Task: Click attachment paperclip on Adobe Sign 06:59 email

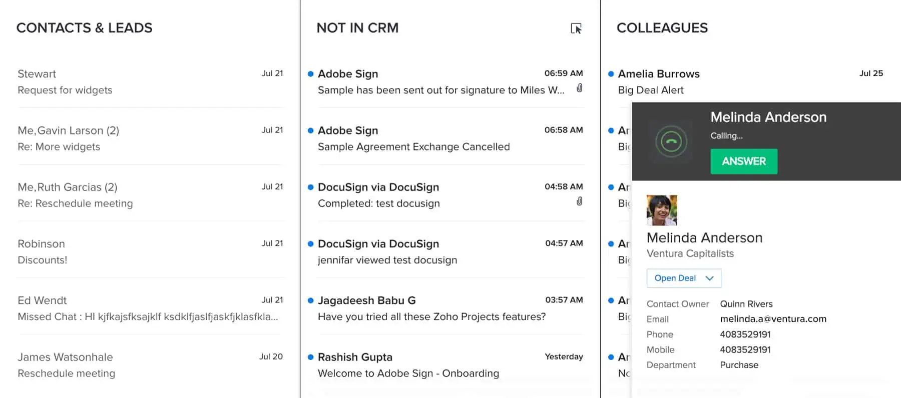Action: click(x=579, y=88)
